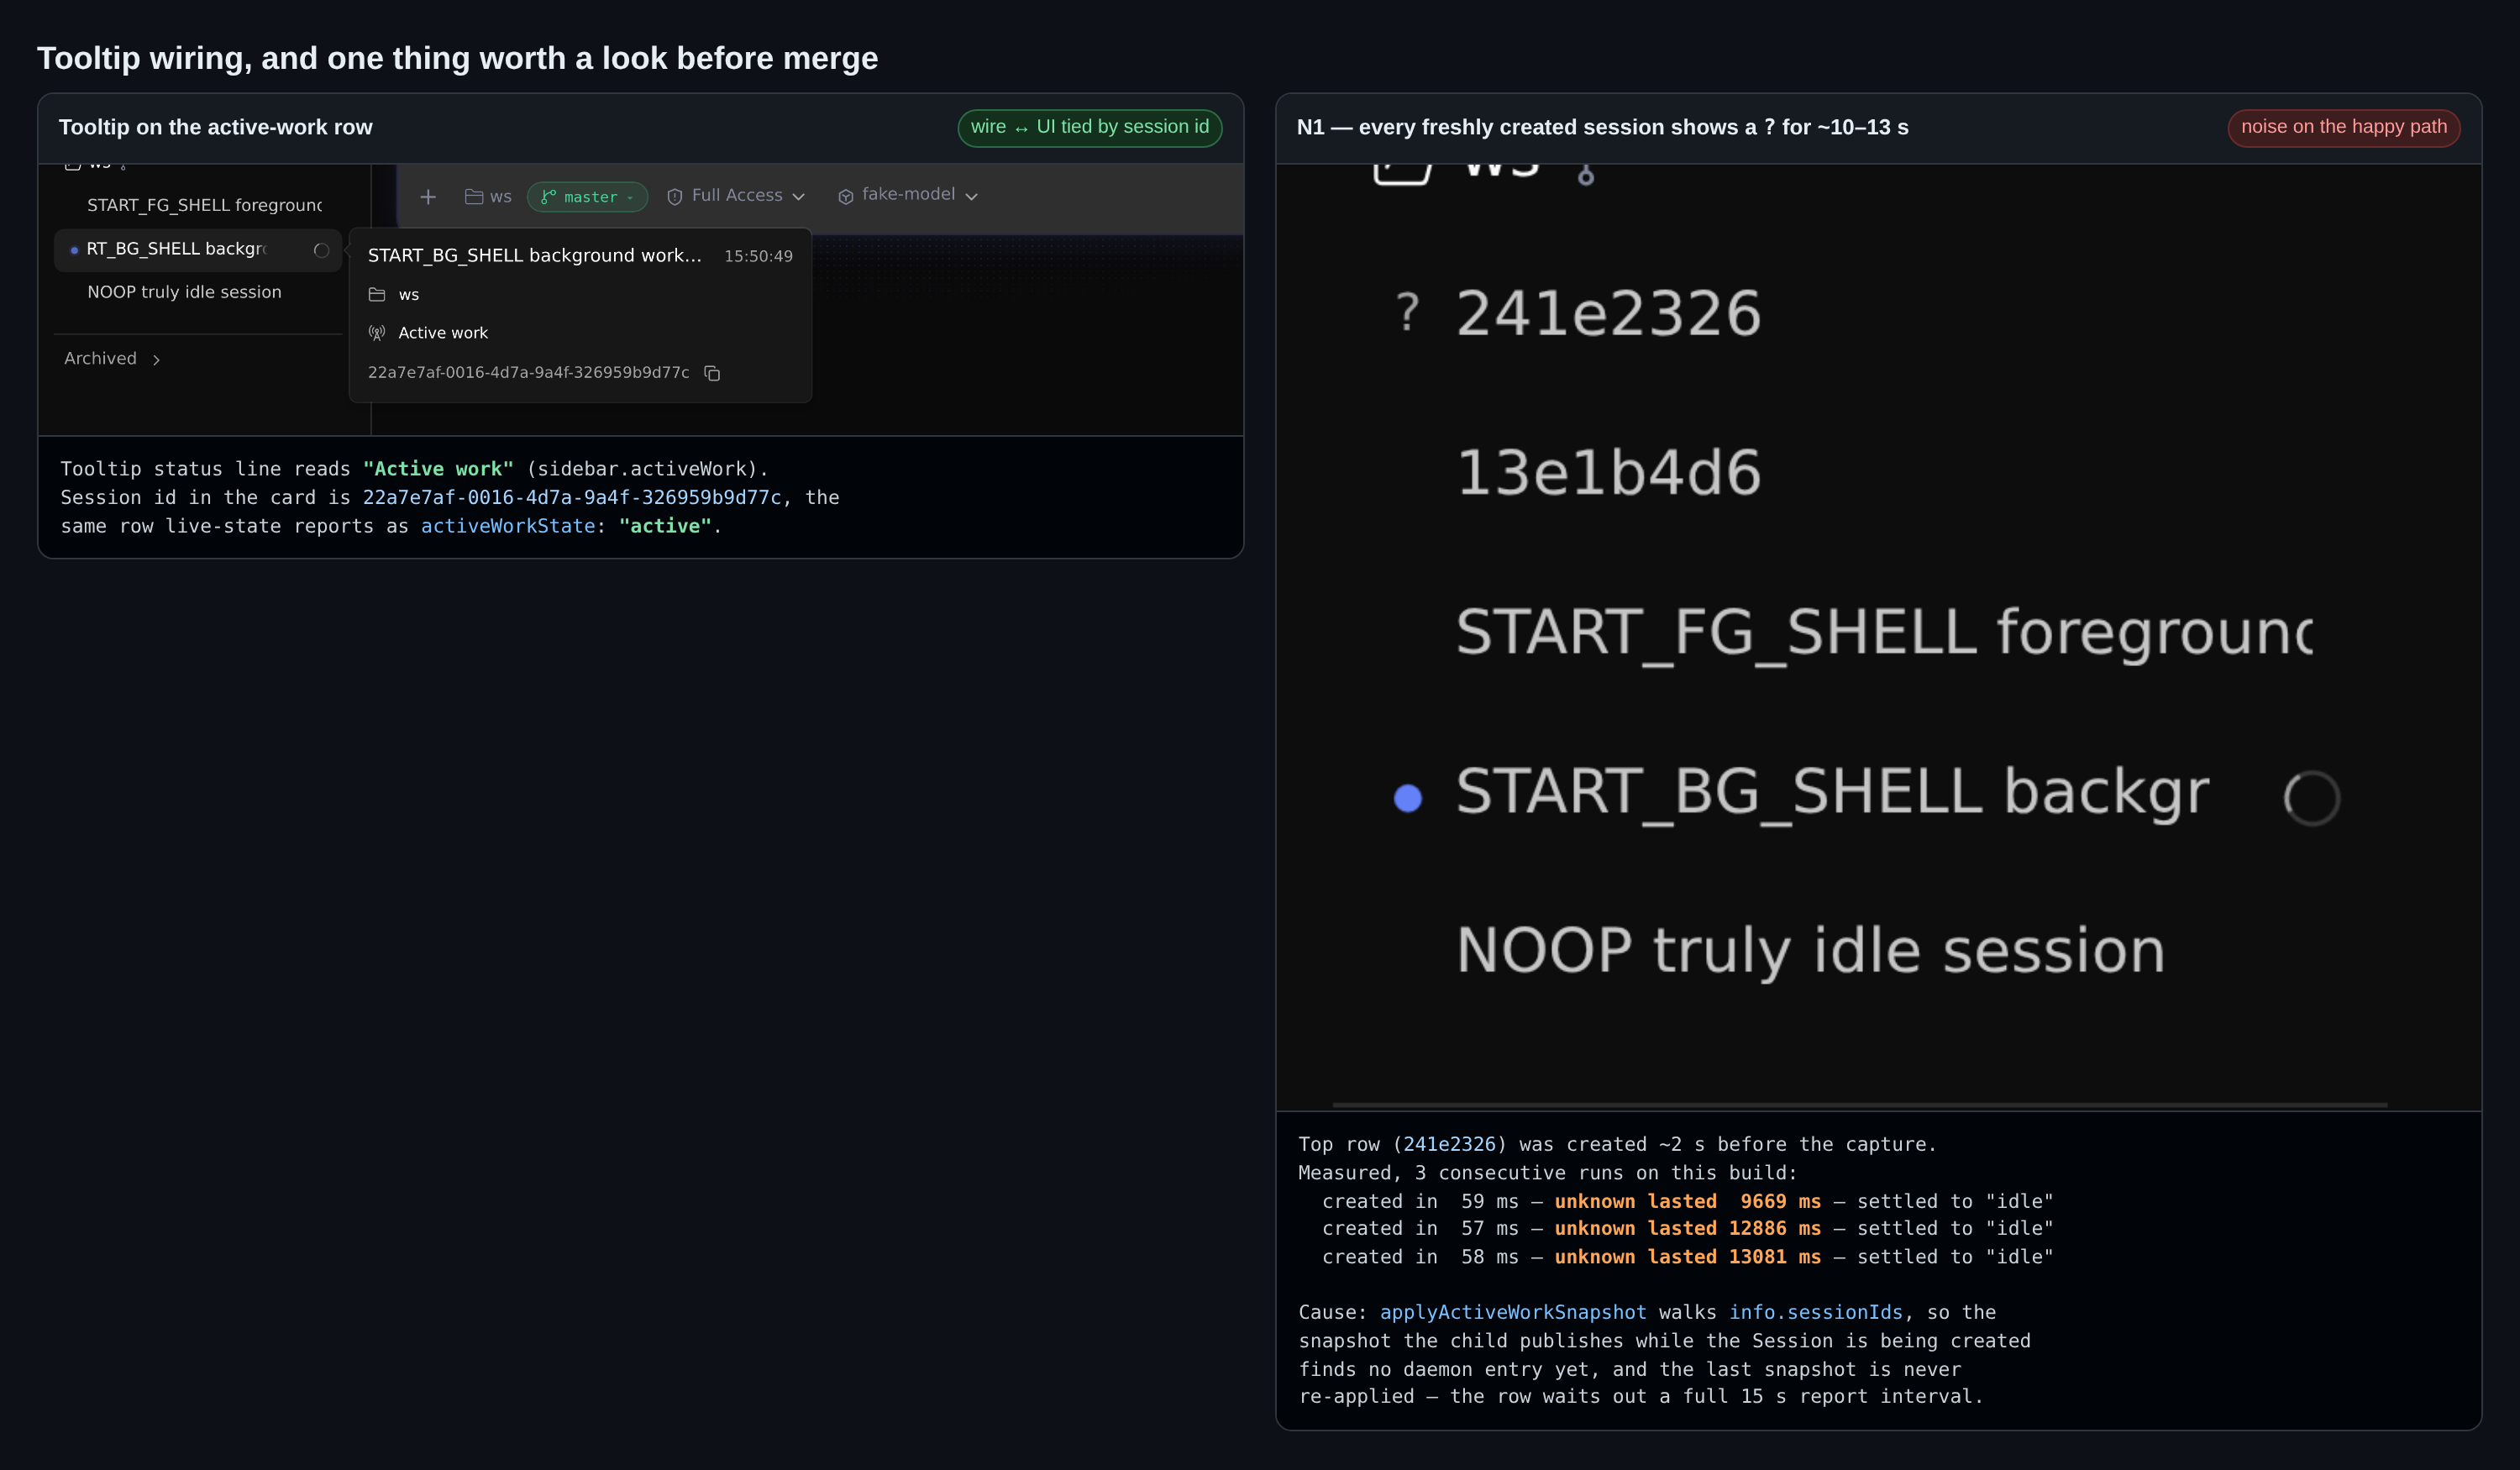Screen dimensions: 2520x1470
Task: Click the green "active" value in the caption
Action: [x=665, y=526]
